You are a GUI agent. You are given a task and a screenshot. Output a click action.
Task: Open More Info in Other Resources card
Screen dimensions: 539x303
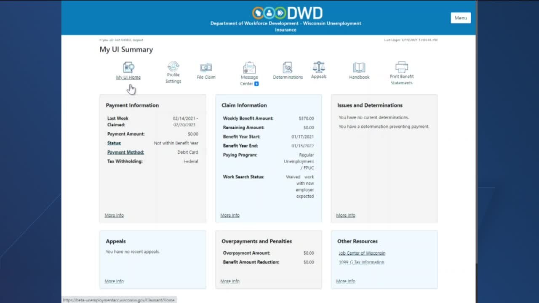tap(346, 281)
